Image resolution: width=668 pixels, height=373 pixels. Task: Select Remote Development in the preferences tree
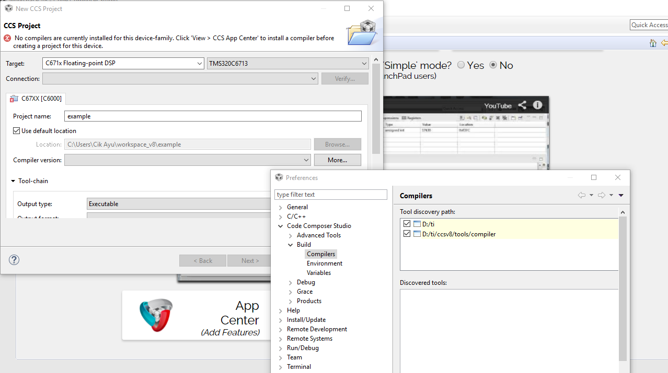[x=317, y=329]
